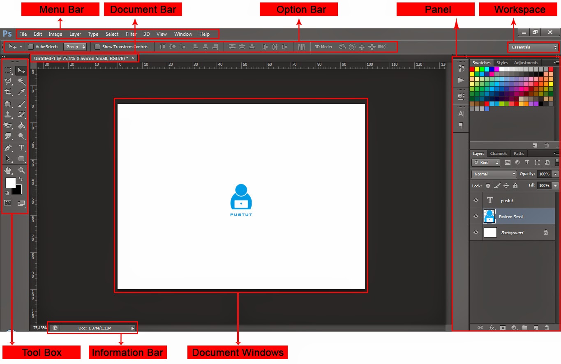
Task: Open the Normal blend mode dropdown
Action: [x=493, y=174]
